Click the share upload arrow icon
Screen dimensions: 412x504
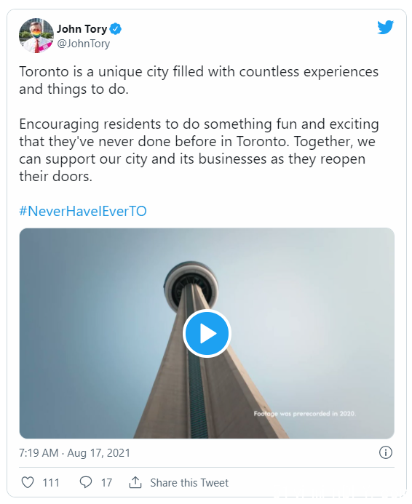(135, 482)
